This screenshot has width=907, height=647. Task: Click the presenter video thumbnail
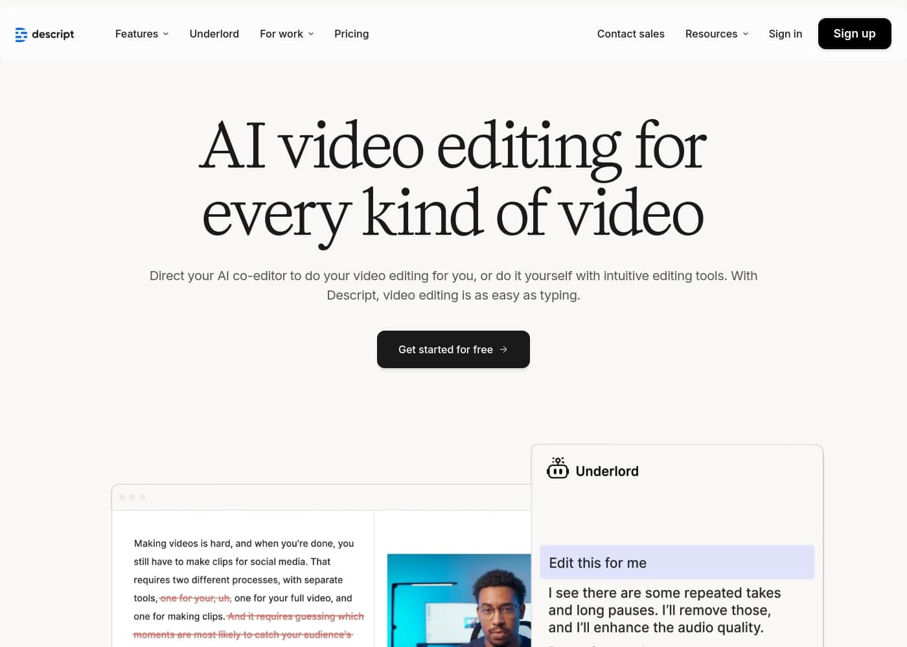(459, 600)
